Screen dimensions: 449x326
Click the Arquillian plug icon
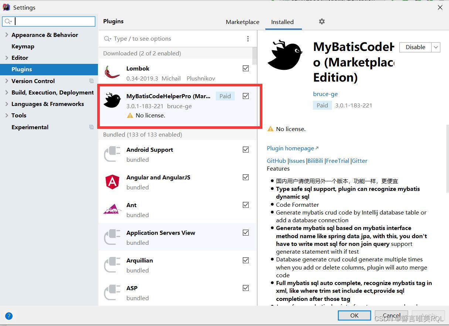coord(112,265)
